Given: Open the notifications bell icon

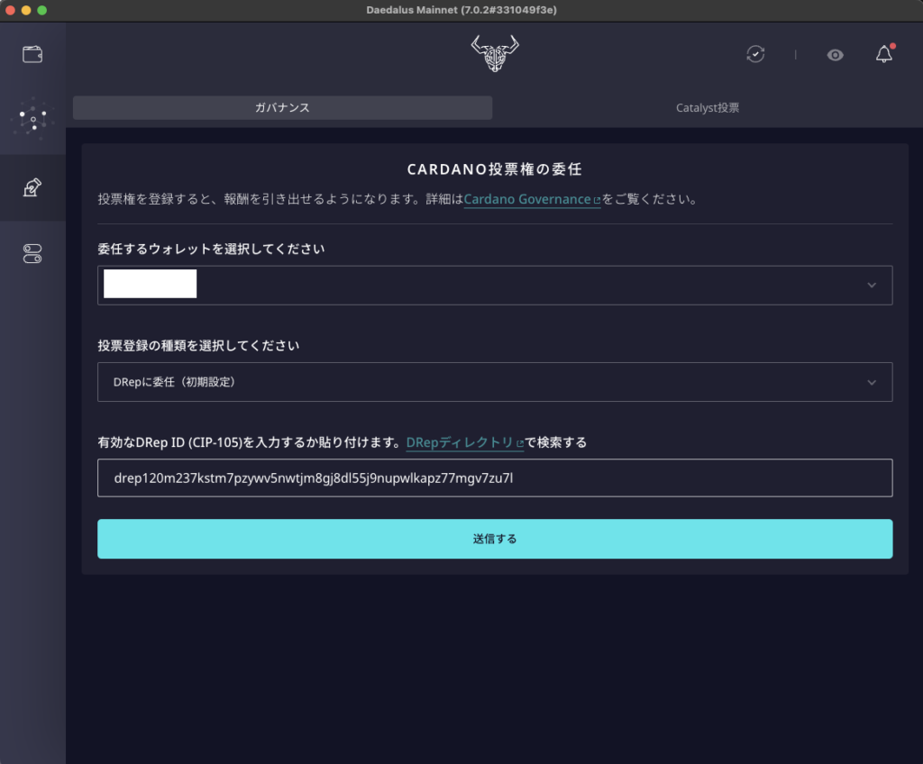Looking at the screenshot, I should pos(882,54).
